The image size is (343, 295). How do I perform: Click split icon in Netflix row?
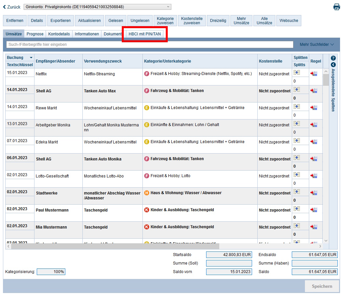click(297, 72)
